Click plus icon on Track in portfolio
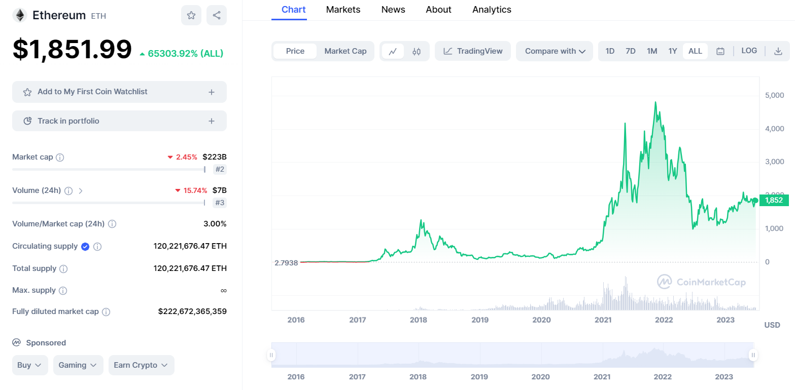 tap(212, 121)
